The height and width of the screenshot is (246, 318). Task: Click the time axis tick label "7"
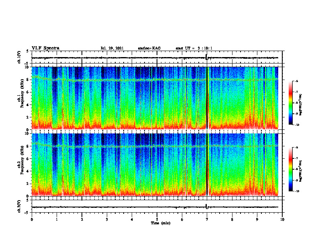(207, 219)
